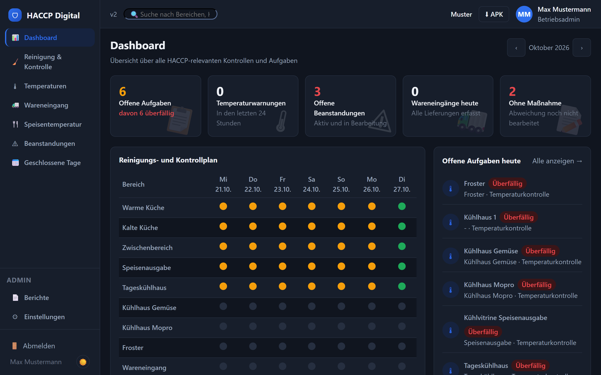The width and height of the screenshot is (601, 375).
Task: Open the Wareneingänge heute summary card
Action: click(x=448, y=106)
